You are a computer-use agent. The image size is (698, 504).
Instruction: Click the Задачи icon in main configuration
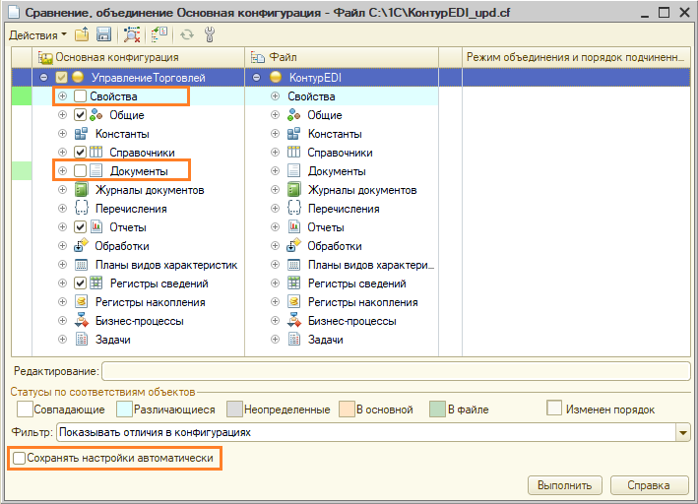(81, 340)
